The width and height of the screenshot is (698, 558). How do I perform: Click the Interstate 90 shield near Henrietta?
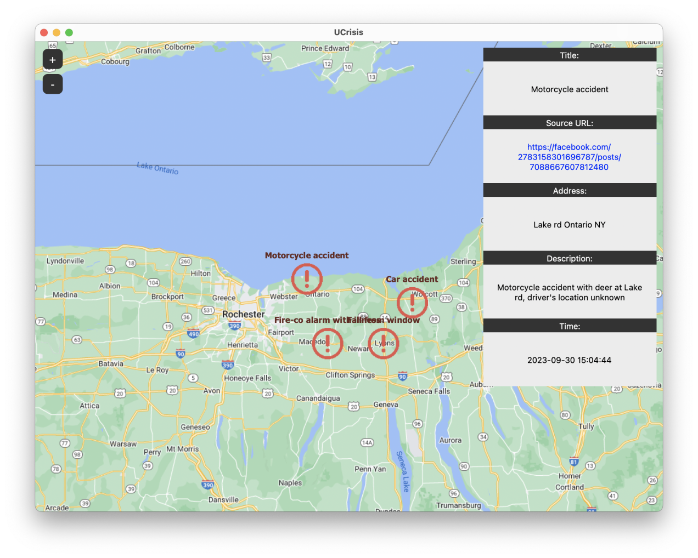[x=182, y=354]
